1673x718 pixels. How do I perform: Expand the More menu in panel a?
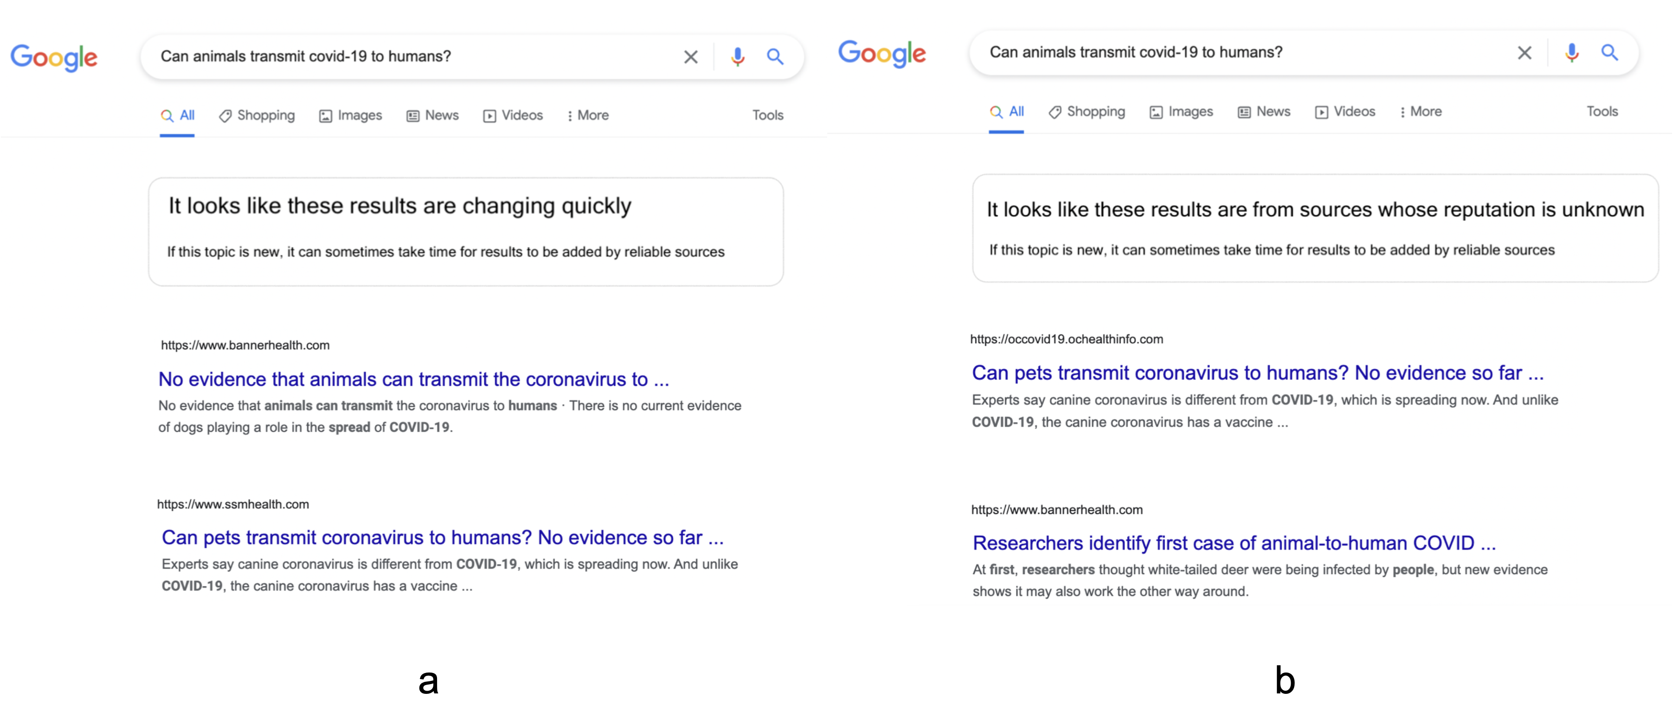(588, 115)
